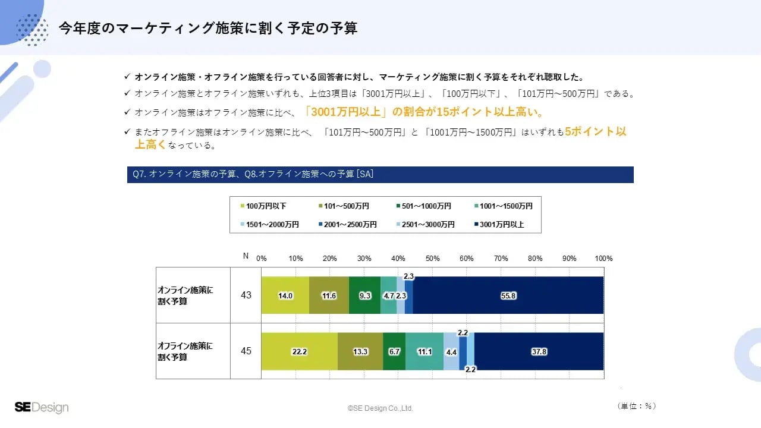Image resolution: width=761 pixels, height=428 pixels.
Task: Click the first bold bullet about オンライン施策・オフライン施策
Action: click(360, 77)
